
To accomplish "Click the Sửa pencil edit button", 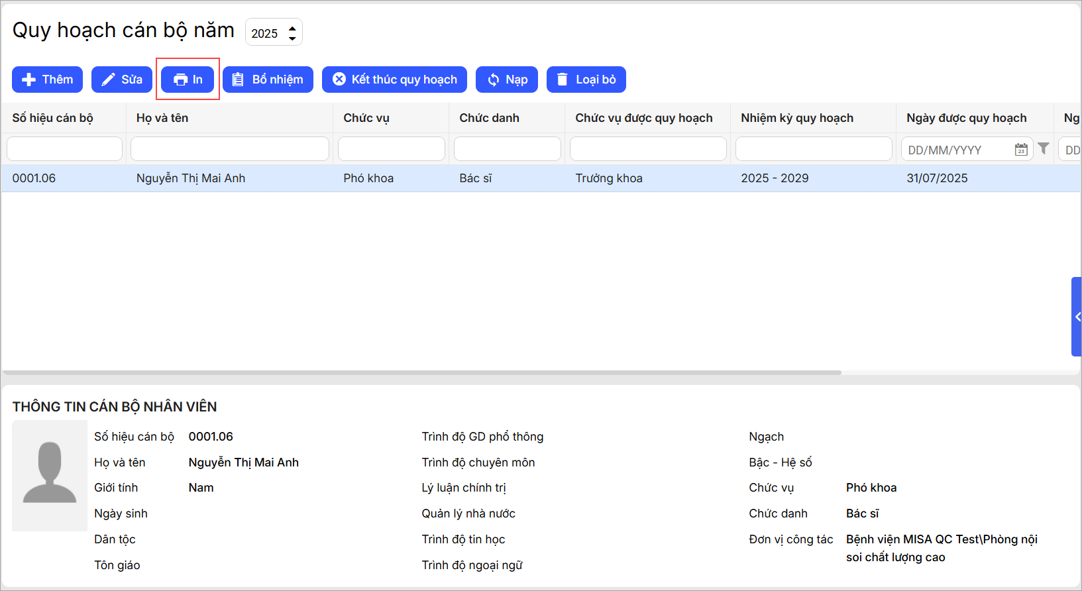I will click(x=122, y=80).
